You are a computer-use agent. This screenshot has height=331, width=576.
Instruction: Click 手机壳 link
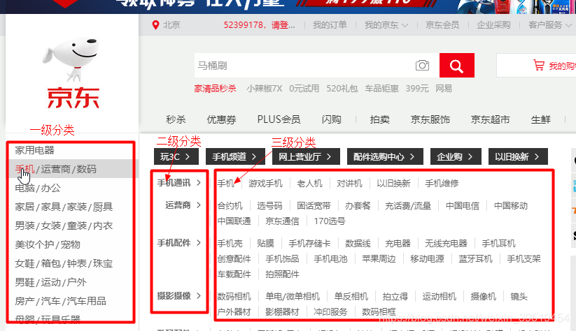230,244
